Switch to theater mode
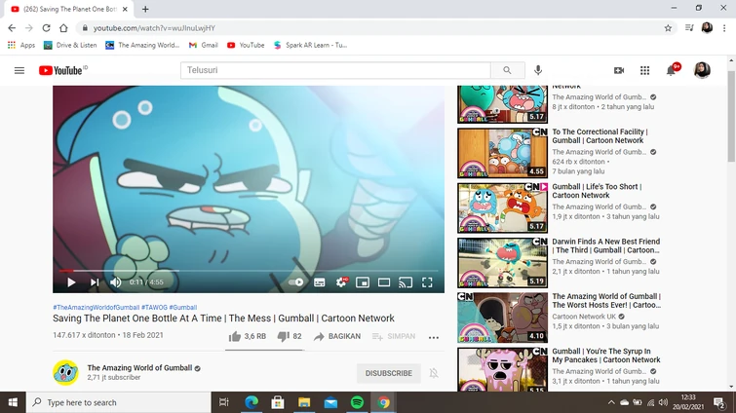Image resolution: width=736 pixels, height=413 pixels. click(x=384, y=282)
